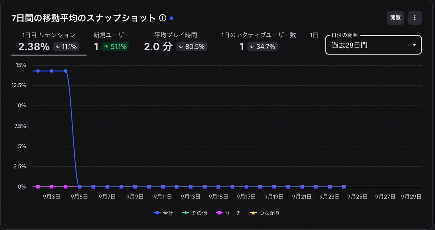Click the 9月13日 x-axis label
The height and width of the screenshot is (230, 435).
190,196
